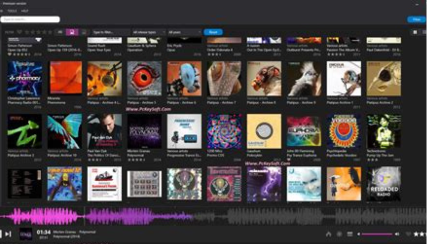The image size is (434, 244).
Task: Click the home icon in the player bar
Action: click(328, 234)
